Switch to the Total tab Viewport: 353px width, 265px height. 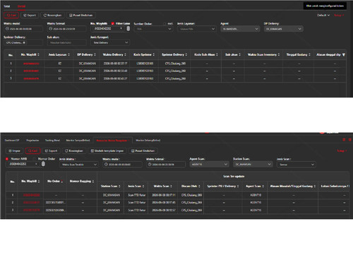[x=7, y=6]
